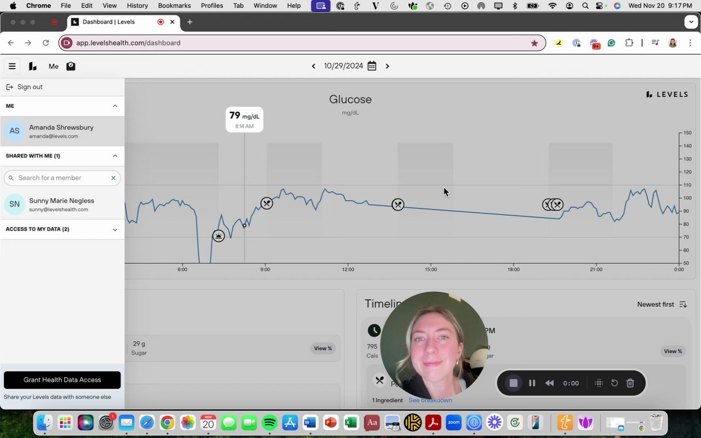Viewport: 701px width, 438px height.
Task: Collapse the SHARED WITH ME section
Action: [x=115, y=156]
